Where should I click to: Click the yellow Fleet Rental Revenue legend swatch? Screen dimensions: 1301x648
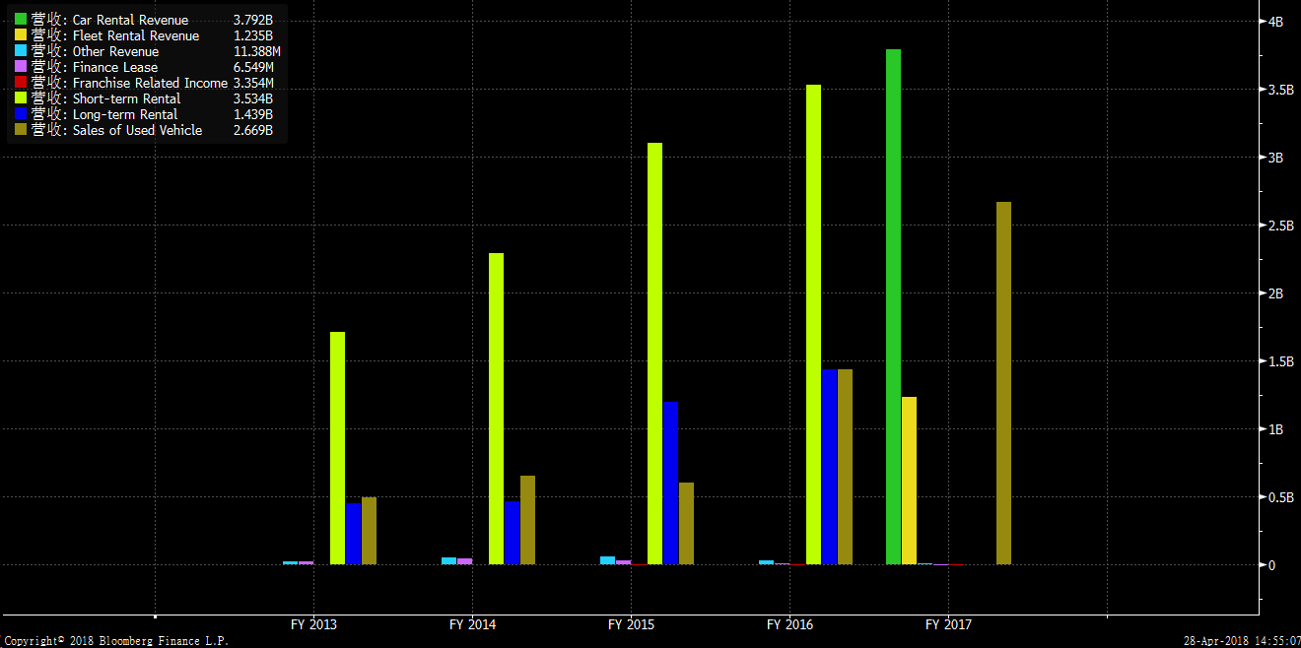click(20, 35)
